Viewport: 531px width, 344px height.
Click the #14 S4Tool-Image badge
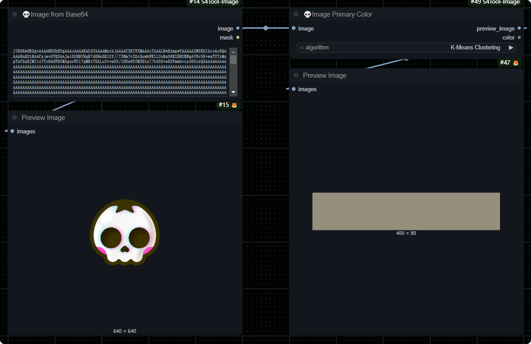point(214,2)
